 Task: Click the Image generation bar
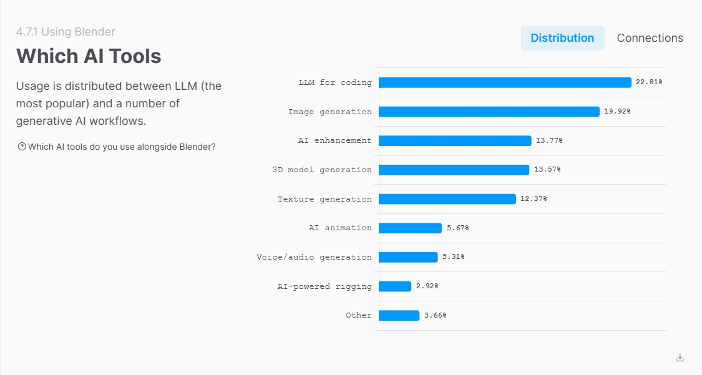(489, 112)
